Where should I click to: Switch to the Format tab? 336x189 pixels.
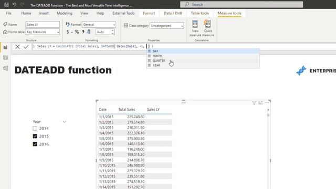[149, 13]
